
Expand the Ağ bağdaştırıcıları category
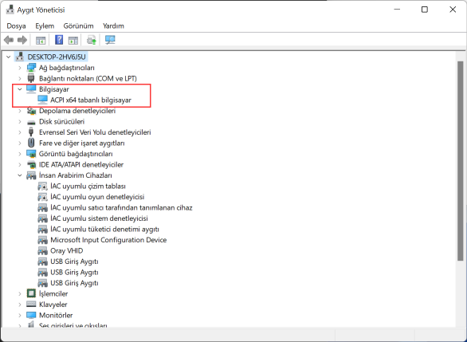[x=20, y=68]
